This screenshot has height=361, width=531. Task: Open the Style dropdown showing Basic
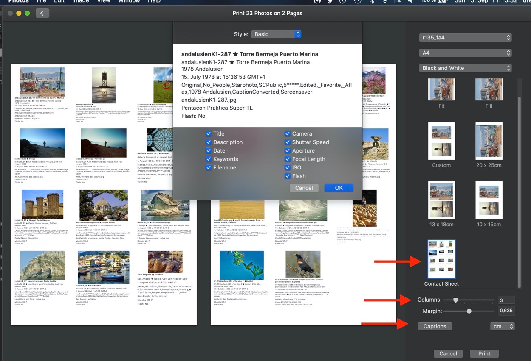pos(276,34)
